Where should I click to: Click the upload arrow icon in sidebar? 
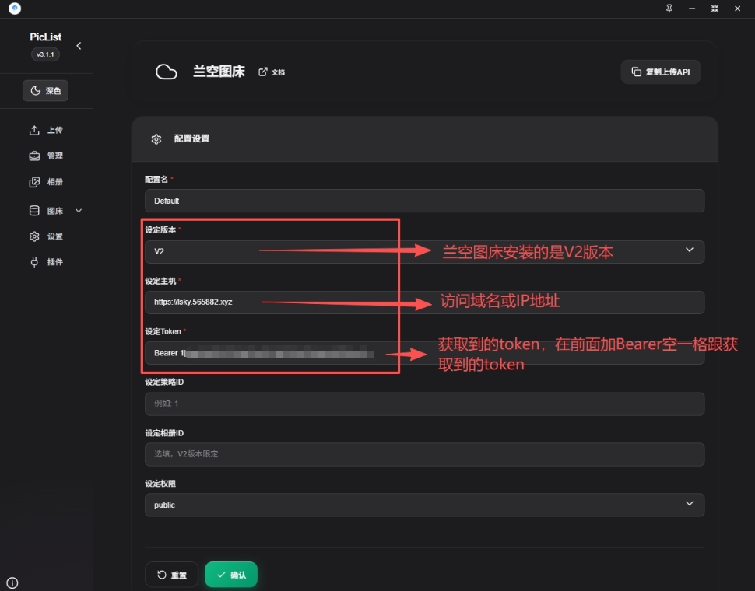[34, 131]
